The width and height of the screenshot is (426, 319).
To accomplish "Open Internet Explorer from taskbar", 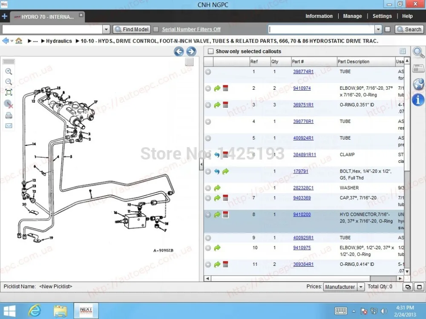I will (x=35, y=311).
